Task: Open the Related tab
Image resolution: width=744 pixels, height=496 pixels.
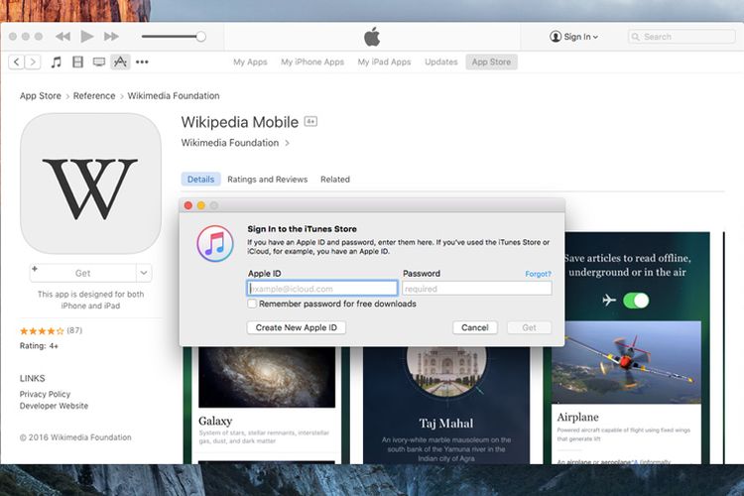Action: pos(335,180)
